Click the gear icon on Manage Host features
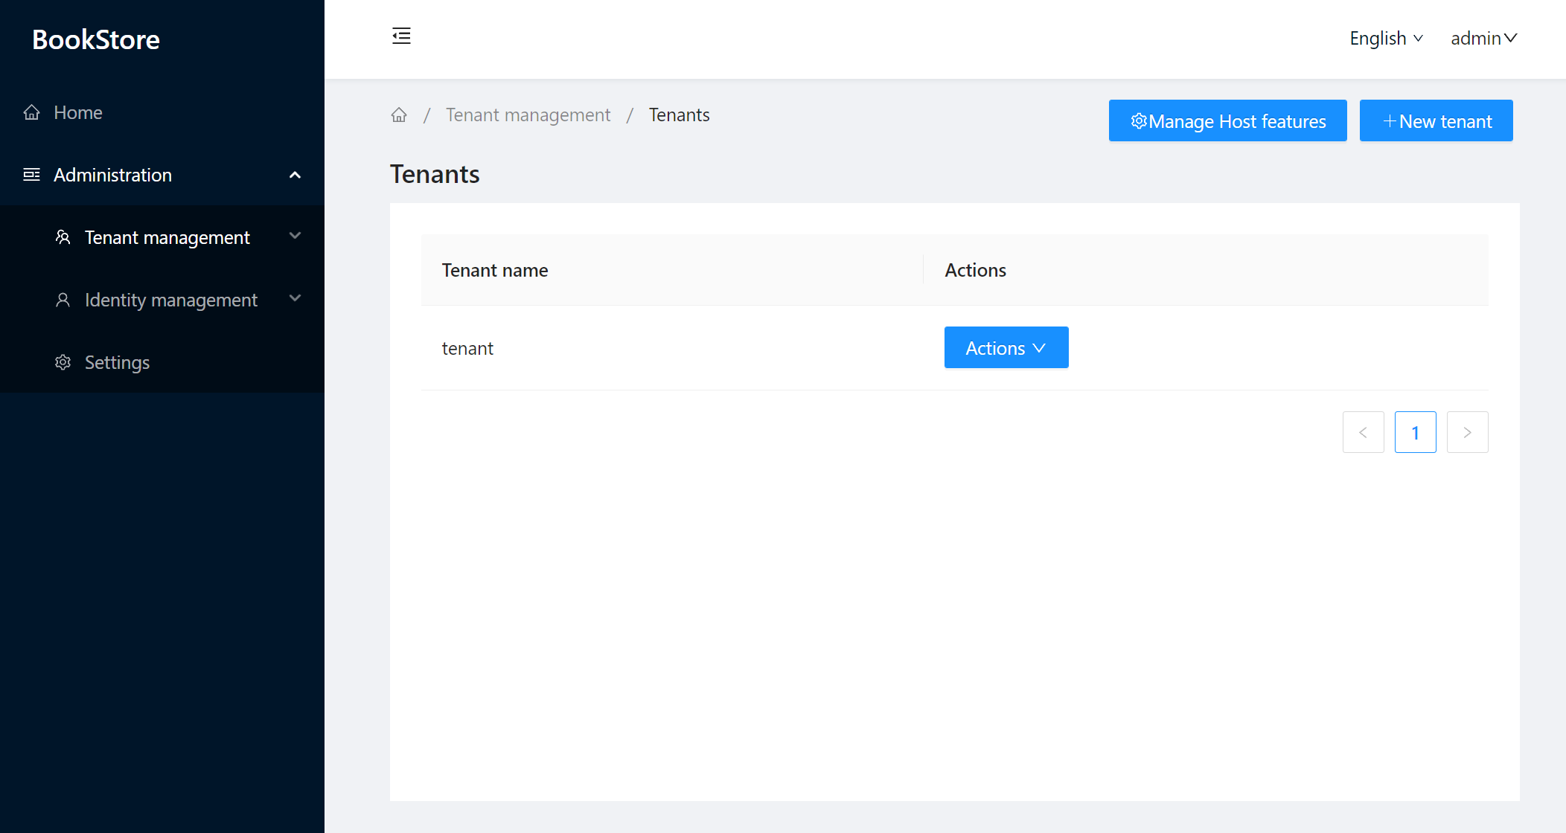This screenshot has height=833, width=1566. click(1138, 120)
